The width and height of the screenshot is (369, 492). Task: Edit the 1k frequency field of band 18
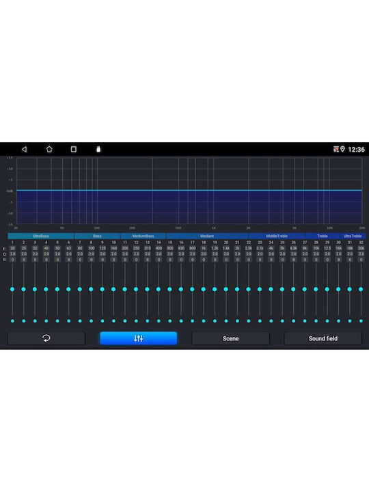click(204, 248)
